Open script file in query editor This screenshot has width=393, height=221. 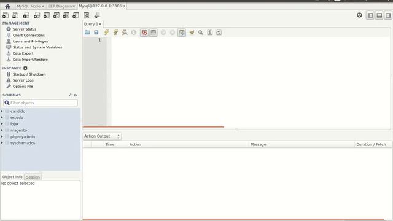[x=87, y=33]
